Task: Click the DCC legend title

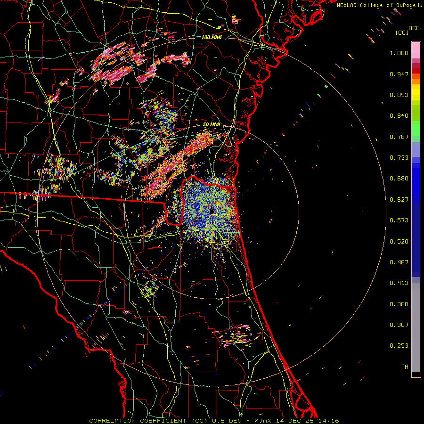Action: (414, 28)
